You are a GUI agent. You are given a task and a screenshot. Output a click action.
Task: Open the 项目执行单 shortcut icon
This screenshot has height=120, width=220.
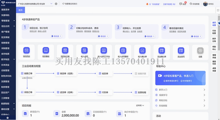pyautogui.click(x=65, y=51)
